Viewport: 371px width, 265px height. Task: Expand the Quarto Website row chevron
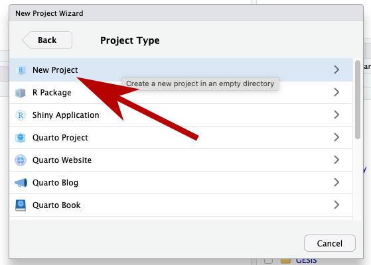[336, 160]
